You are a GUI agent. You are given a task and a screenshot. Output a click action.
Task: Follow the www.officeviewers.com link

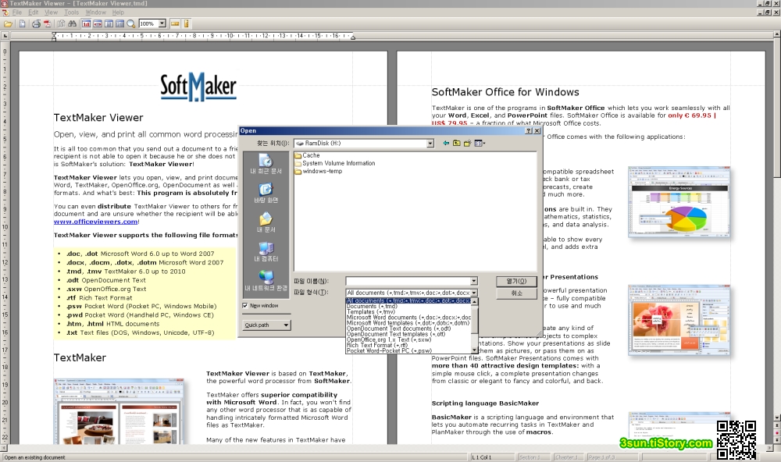point(95,222)
